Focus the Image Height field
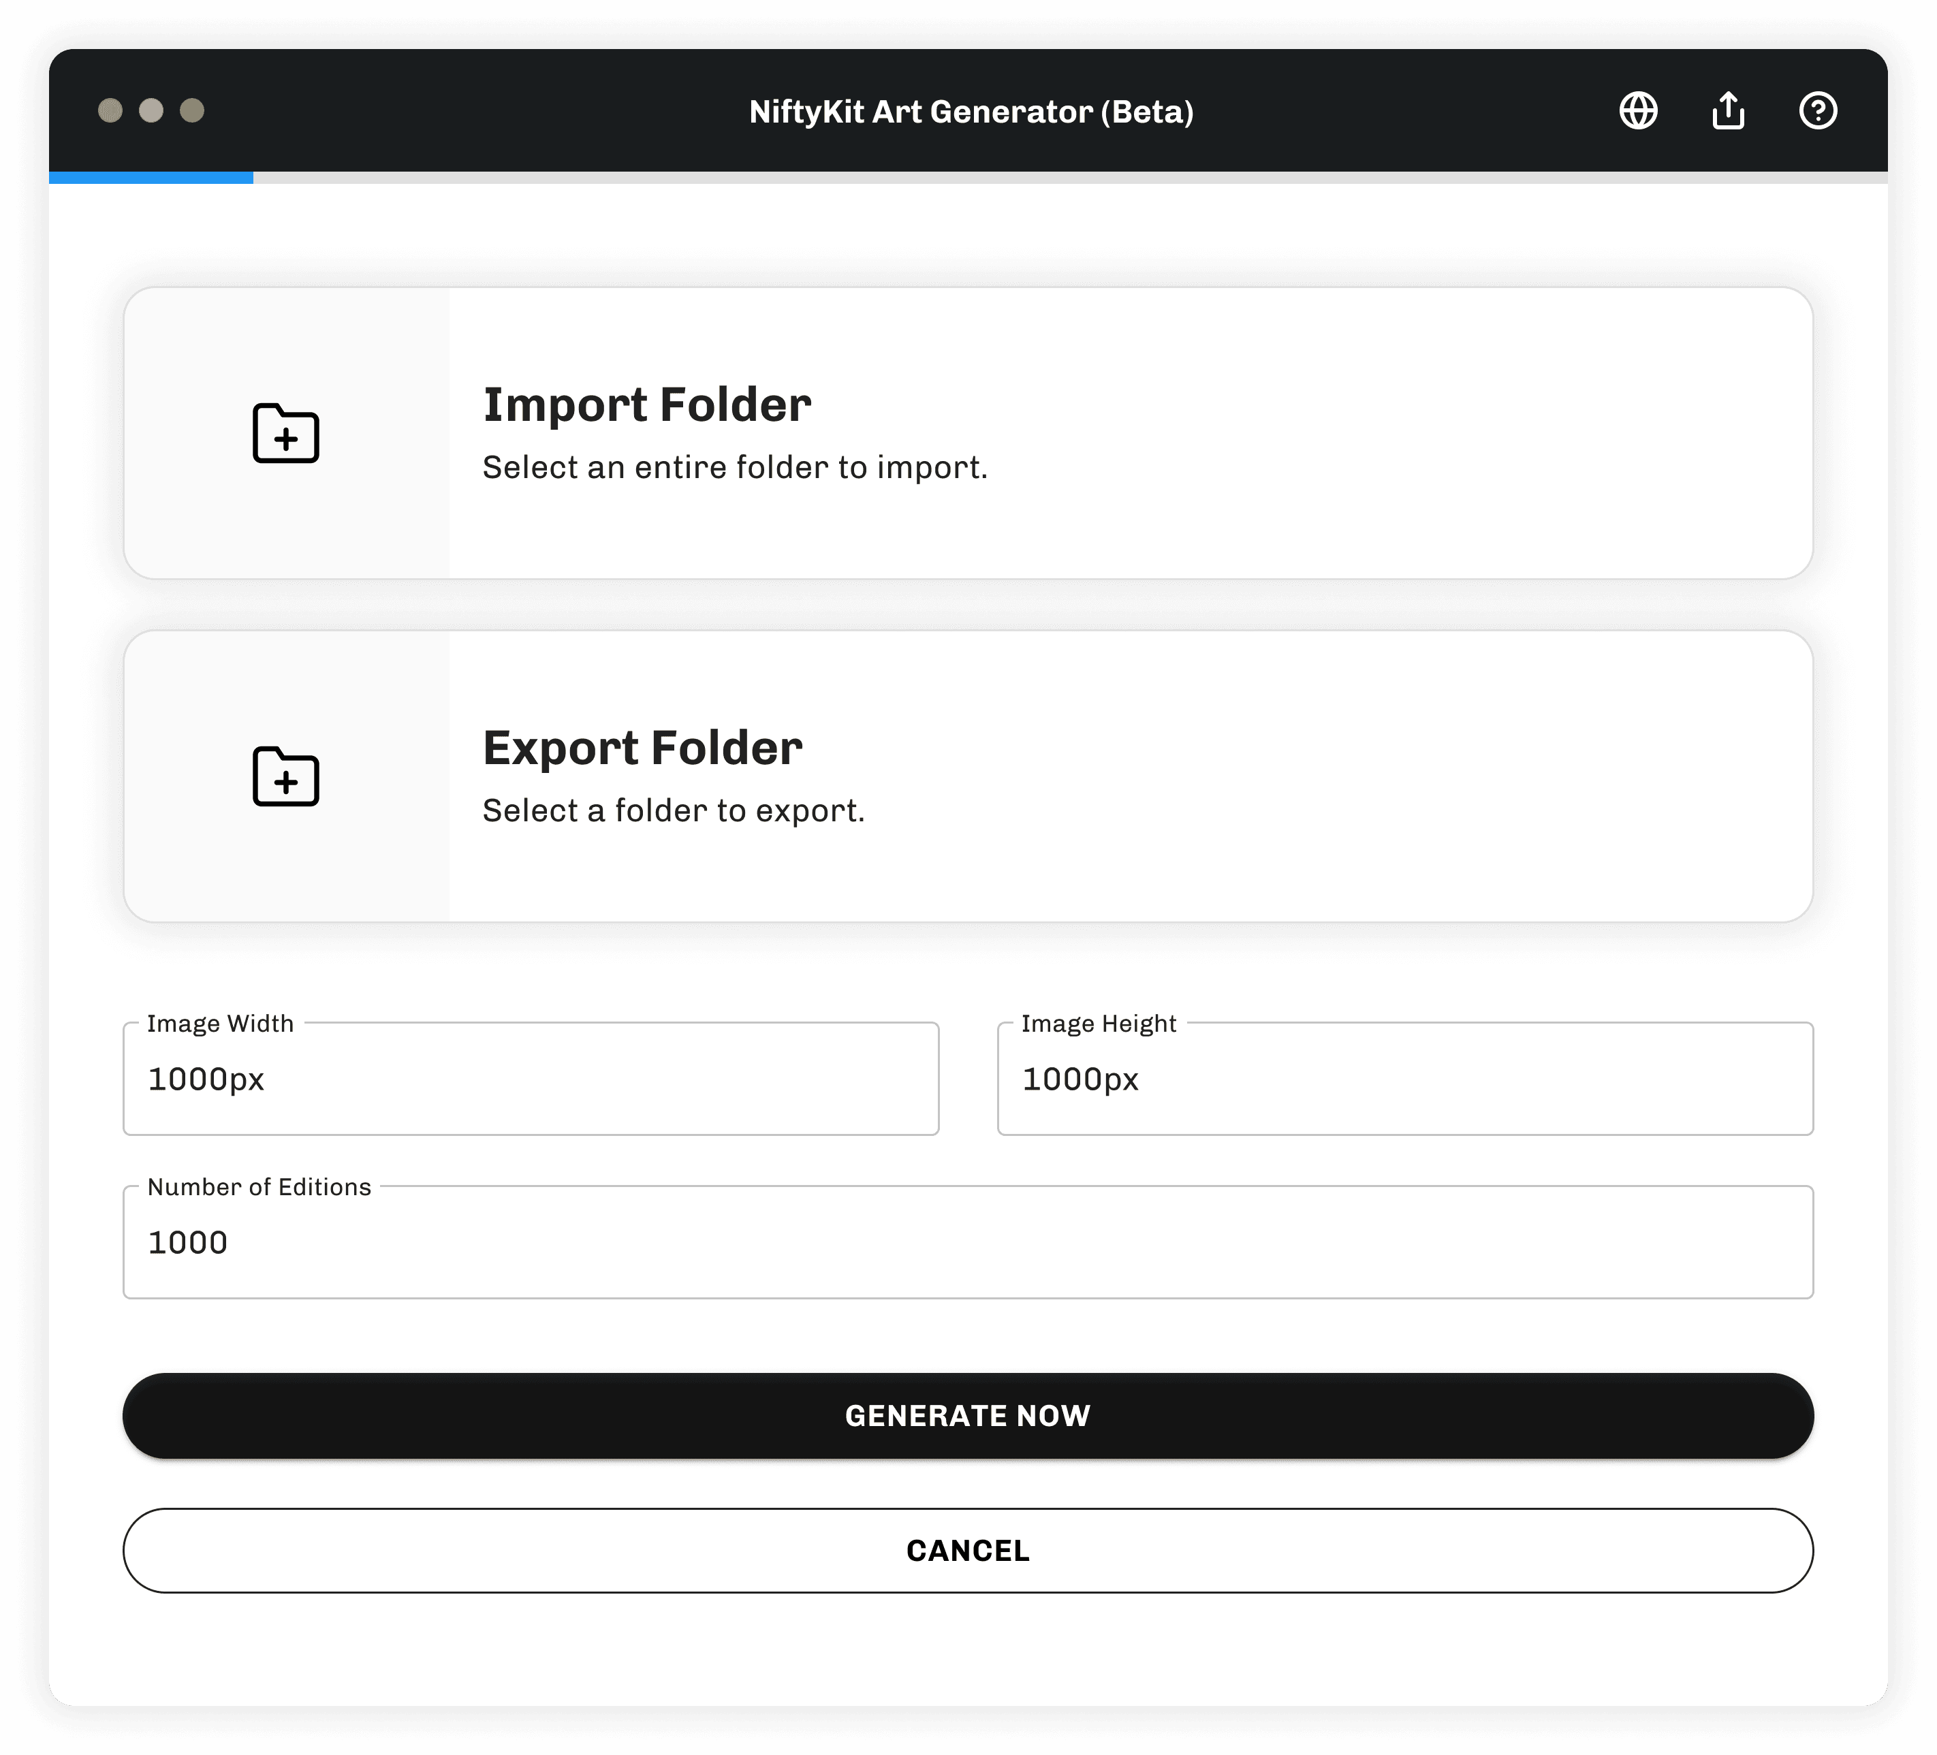The image size is (1937, 1755). tap(1404, 1079)
